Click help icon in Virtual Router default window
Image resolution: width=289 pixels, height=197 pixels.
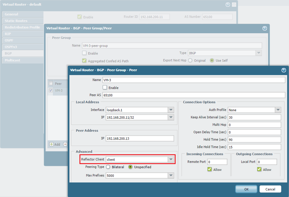tap(228, 5)
